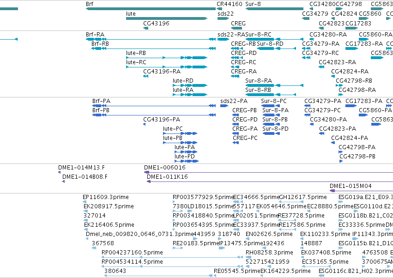Select the CR44160 gene label

(x=230, y=4)
